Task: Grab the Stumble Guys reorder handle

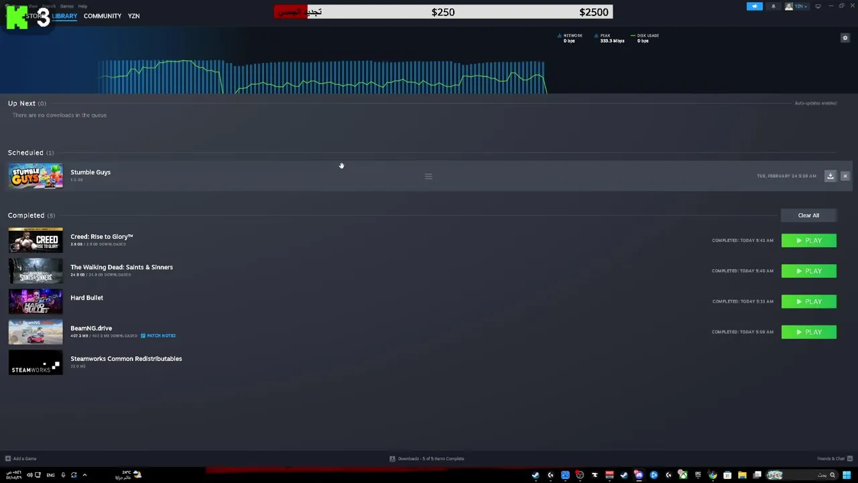Action: [428, 176]
